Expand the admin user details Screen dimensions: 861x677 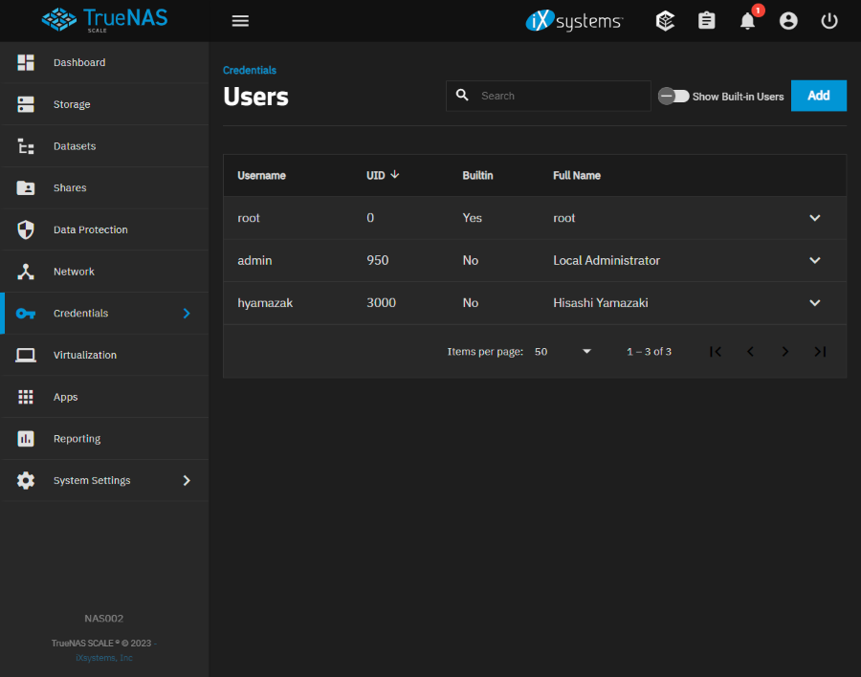click(x=815, y=260)
